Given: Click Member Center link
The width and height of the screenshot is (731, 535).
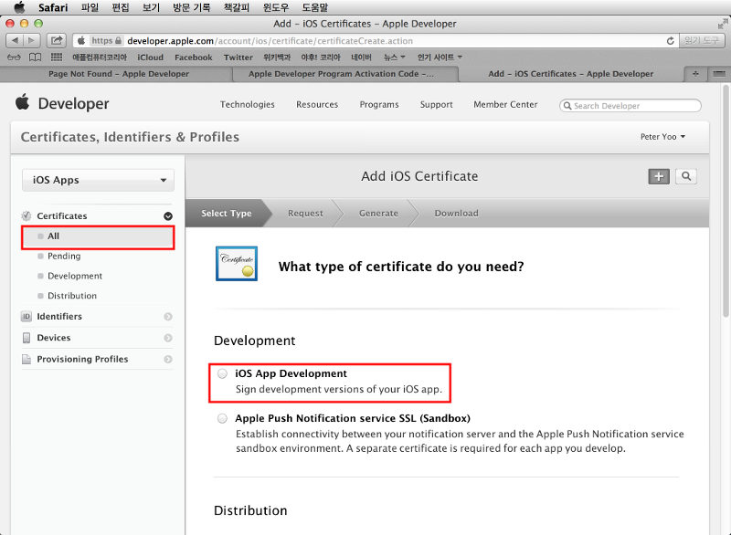Looking at the screenshot, I should click(505, 104).
